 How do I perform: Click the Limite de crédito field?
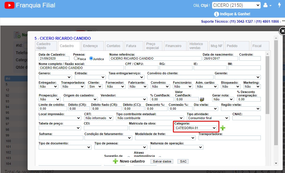[53, 109]
